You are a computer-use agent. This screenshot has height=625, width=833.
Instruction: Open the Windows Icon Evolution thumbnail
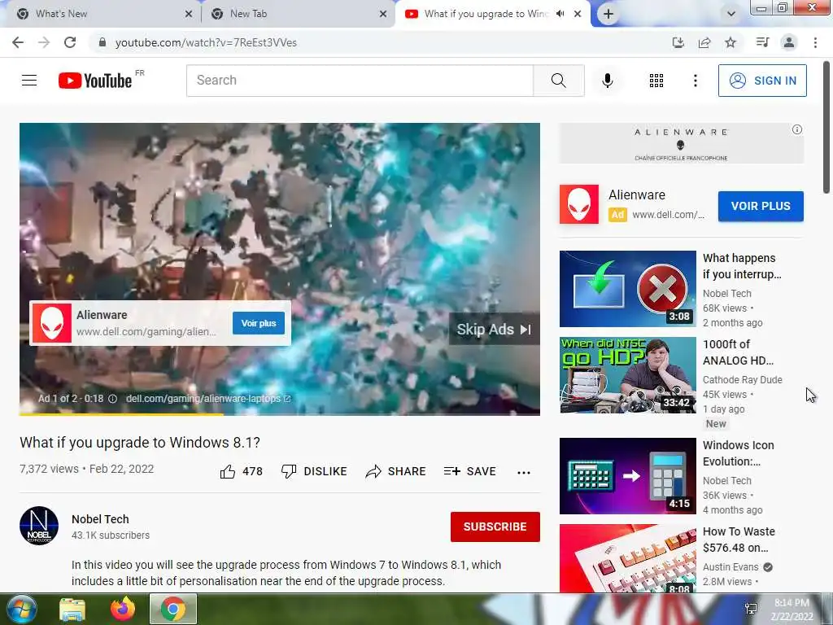[628, 476]
